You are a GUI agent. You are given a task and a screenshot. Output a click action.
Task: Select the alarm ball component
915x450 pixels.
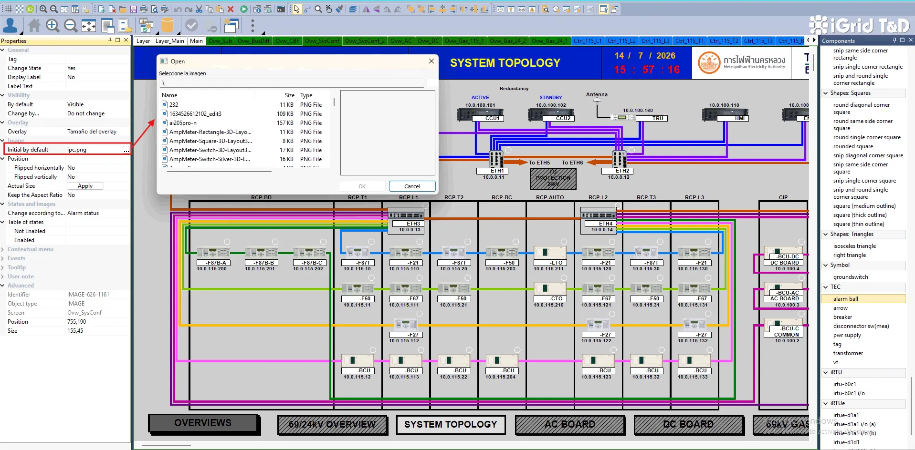click(x=863, y=299)
